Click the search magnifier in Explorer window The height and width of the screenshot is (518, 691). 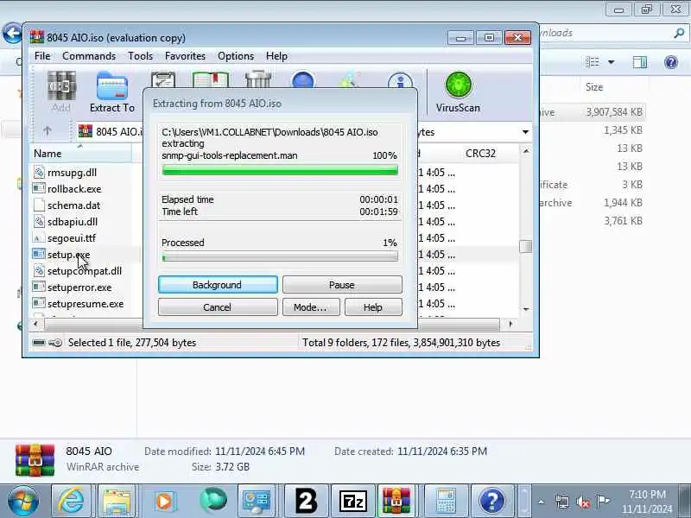(x=679, y=33)
